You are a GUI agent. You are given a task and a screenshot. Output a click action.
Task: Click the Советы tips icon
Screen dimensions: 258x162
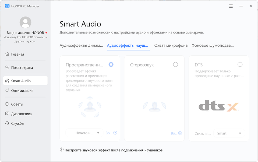tap(7, 104)
